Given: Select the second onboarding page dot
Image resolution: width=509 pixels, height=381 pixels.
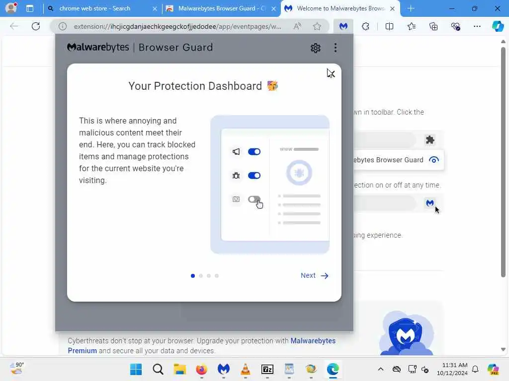Looking at the screenshot, I should (x=201, y=276).
